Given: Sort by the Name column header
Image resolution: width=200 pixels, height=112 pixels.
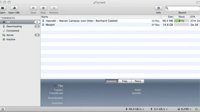Looking at the screenshot, I should point(101,17).
